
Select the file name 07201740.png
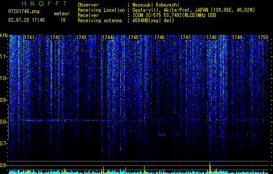[24, 12]
